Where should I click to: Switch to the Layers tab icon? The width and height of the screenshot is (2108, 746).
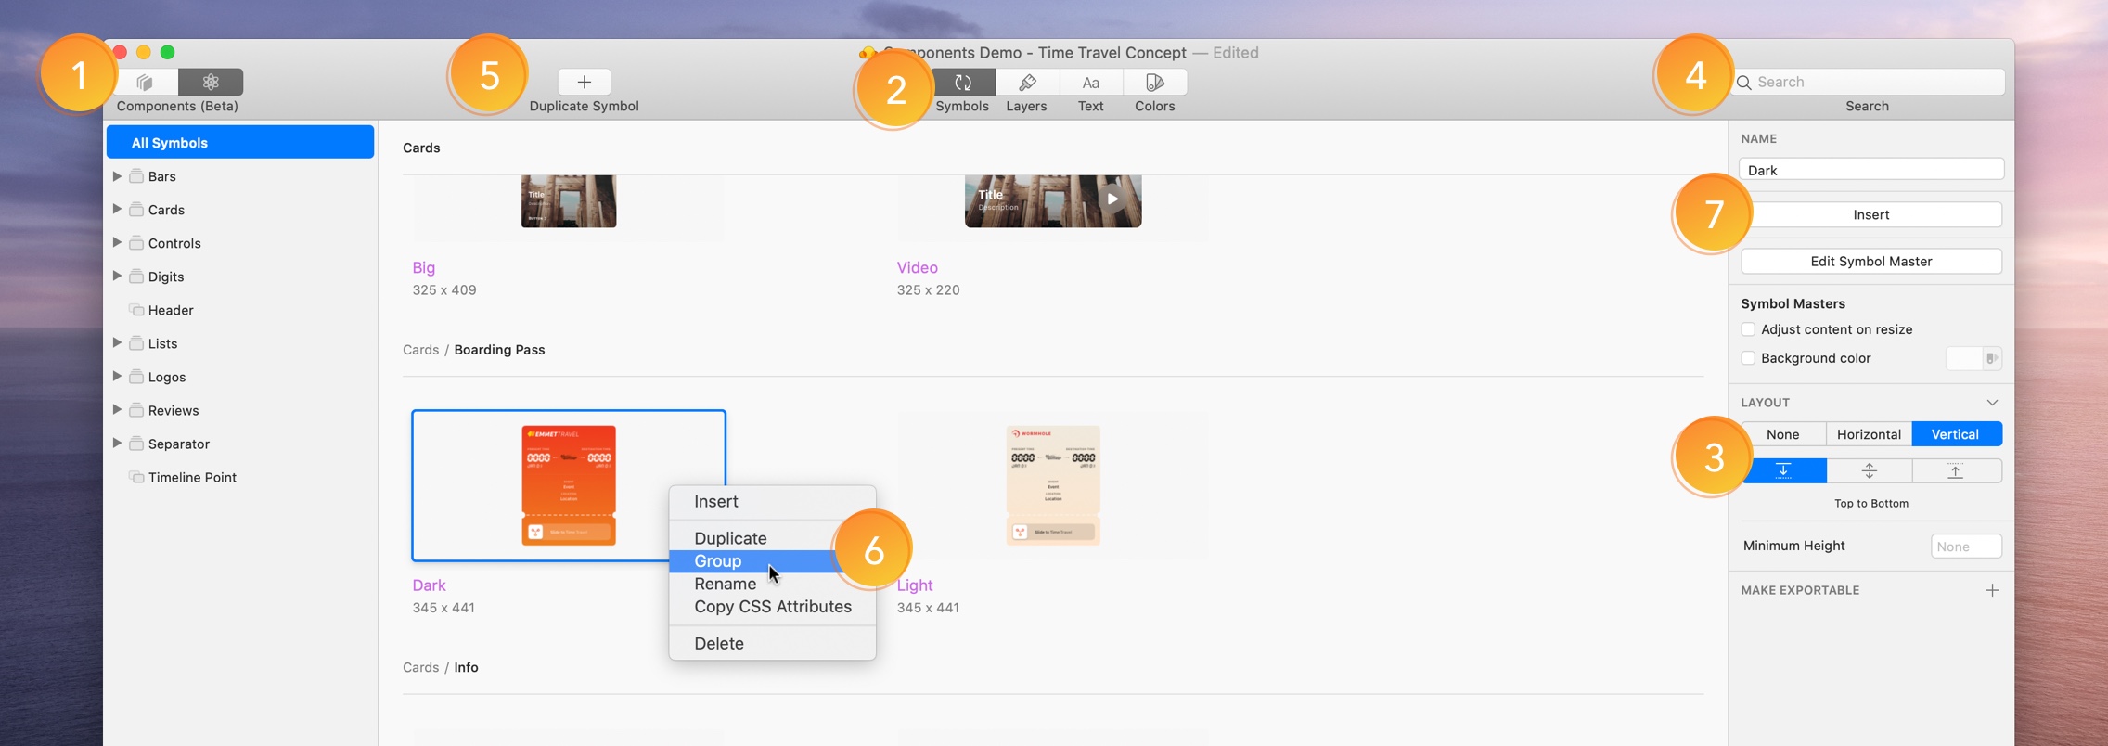[1026, 83]
